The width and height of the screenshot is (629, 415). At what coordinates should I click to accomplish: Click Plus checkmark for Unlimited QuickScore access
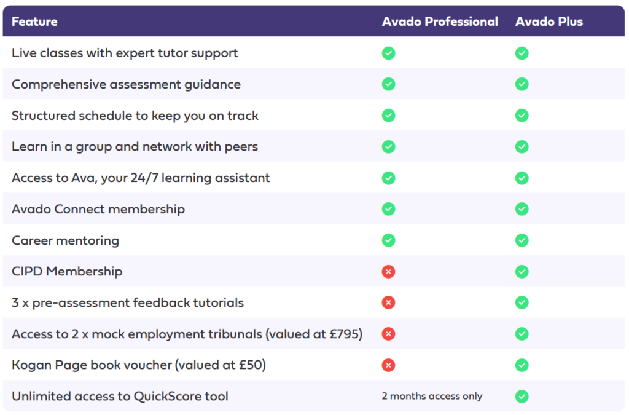coord(522,397)
